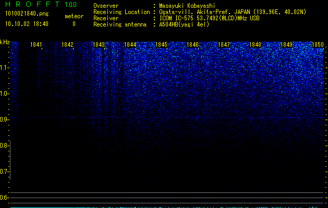
Task: Click the date stamp 10.10.02 18:40
Action: pos(27,24)
